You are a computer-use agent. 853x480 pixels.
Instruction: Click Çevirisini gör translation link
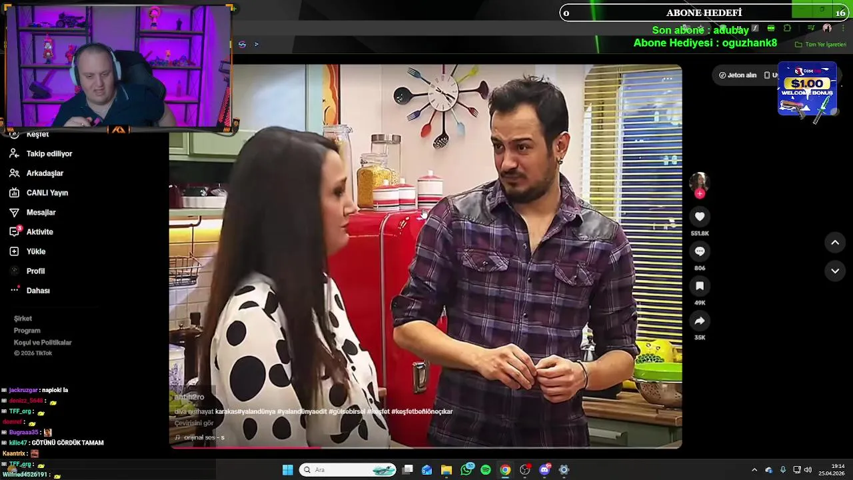194,423
